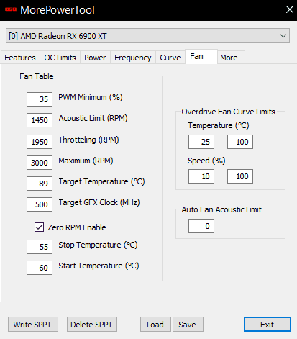Click the Stop Temperature field showing 55
297x339 pixels.
(x=40, y=247)
